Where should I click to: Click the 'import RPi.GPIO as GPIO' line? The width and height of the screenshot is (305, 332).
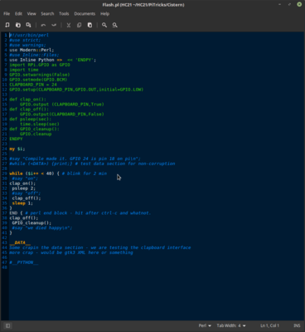(40, 65)
